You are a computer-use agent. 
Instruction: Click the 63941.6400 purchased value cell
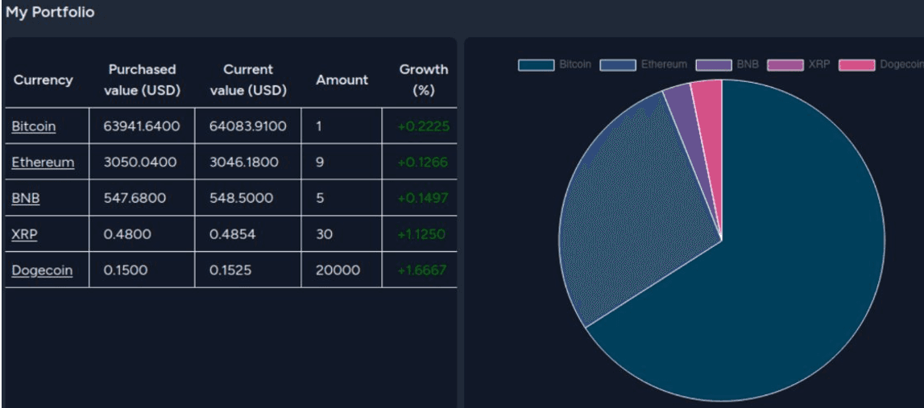click(x=142, y=126)
